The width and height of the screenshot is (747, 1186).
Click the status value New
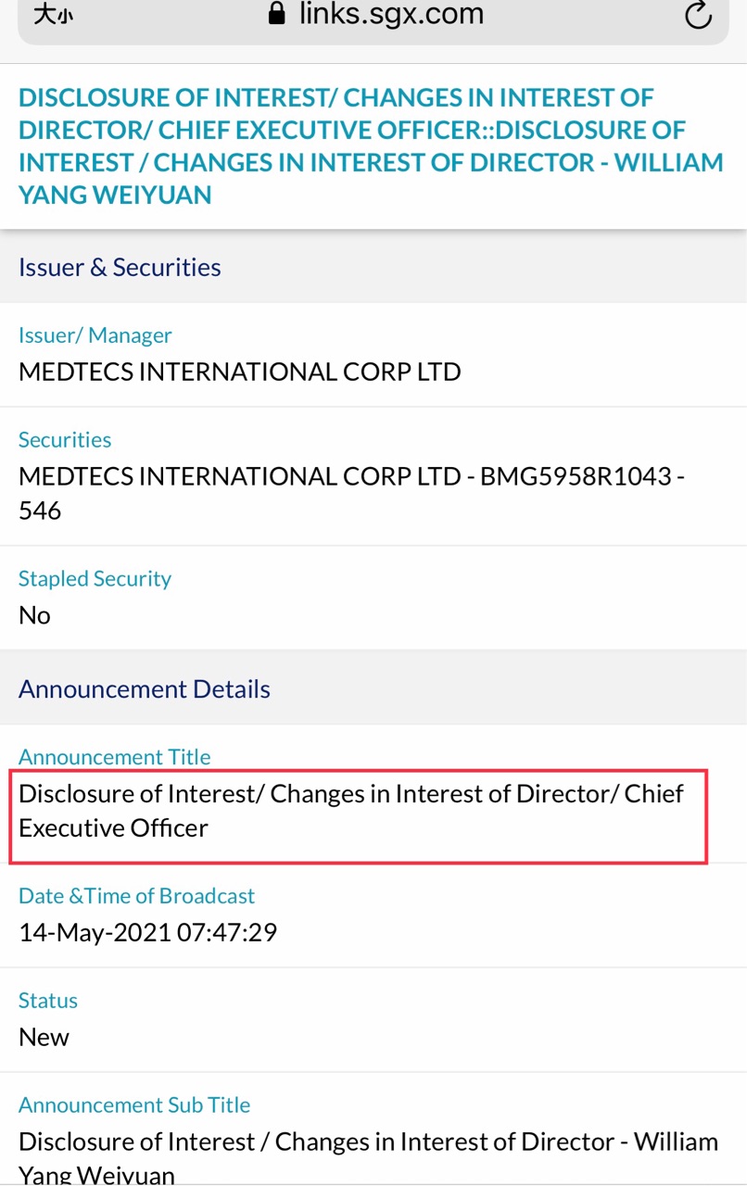[x=44, y=1038]
